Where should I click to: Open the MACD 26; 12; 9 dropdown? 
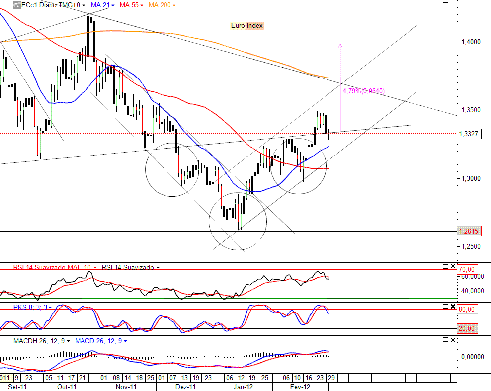pos(126,341)
